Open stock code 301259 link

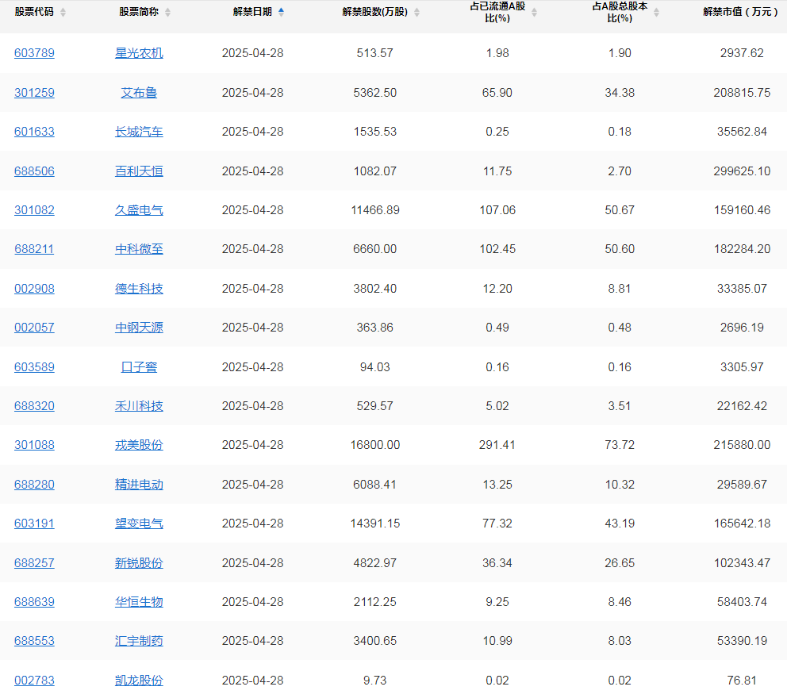tap(34, 93)
